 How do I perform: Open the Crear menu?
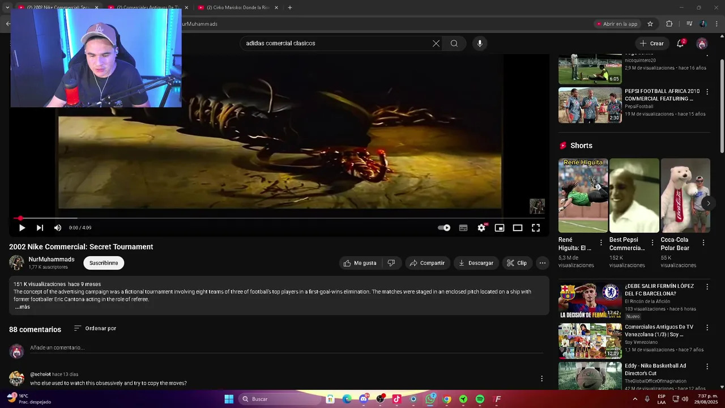652,43
